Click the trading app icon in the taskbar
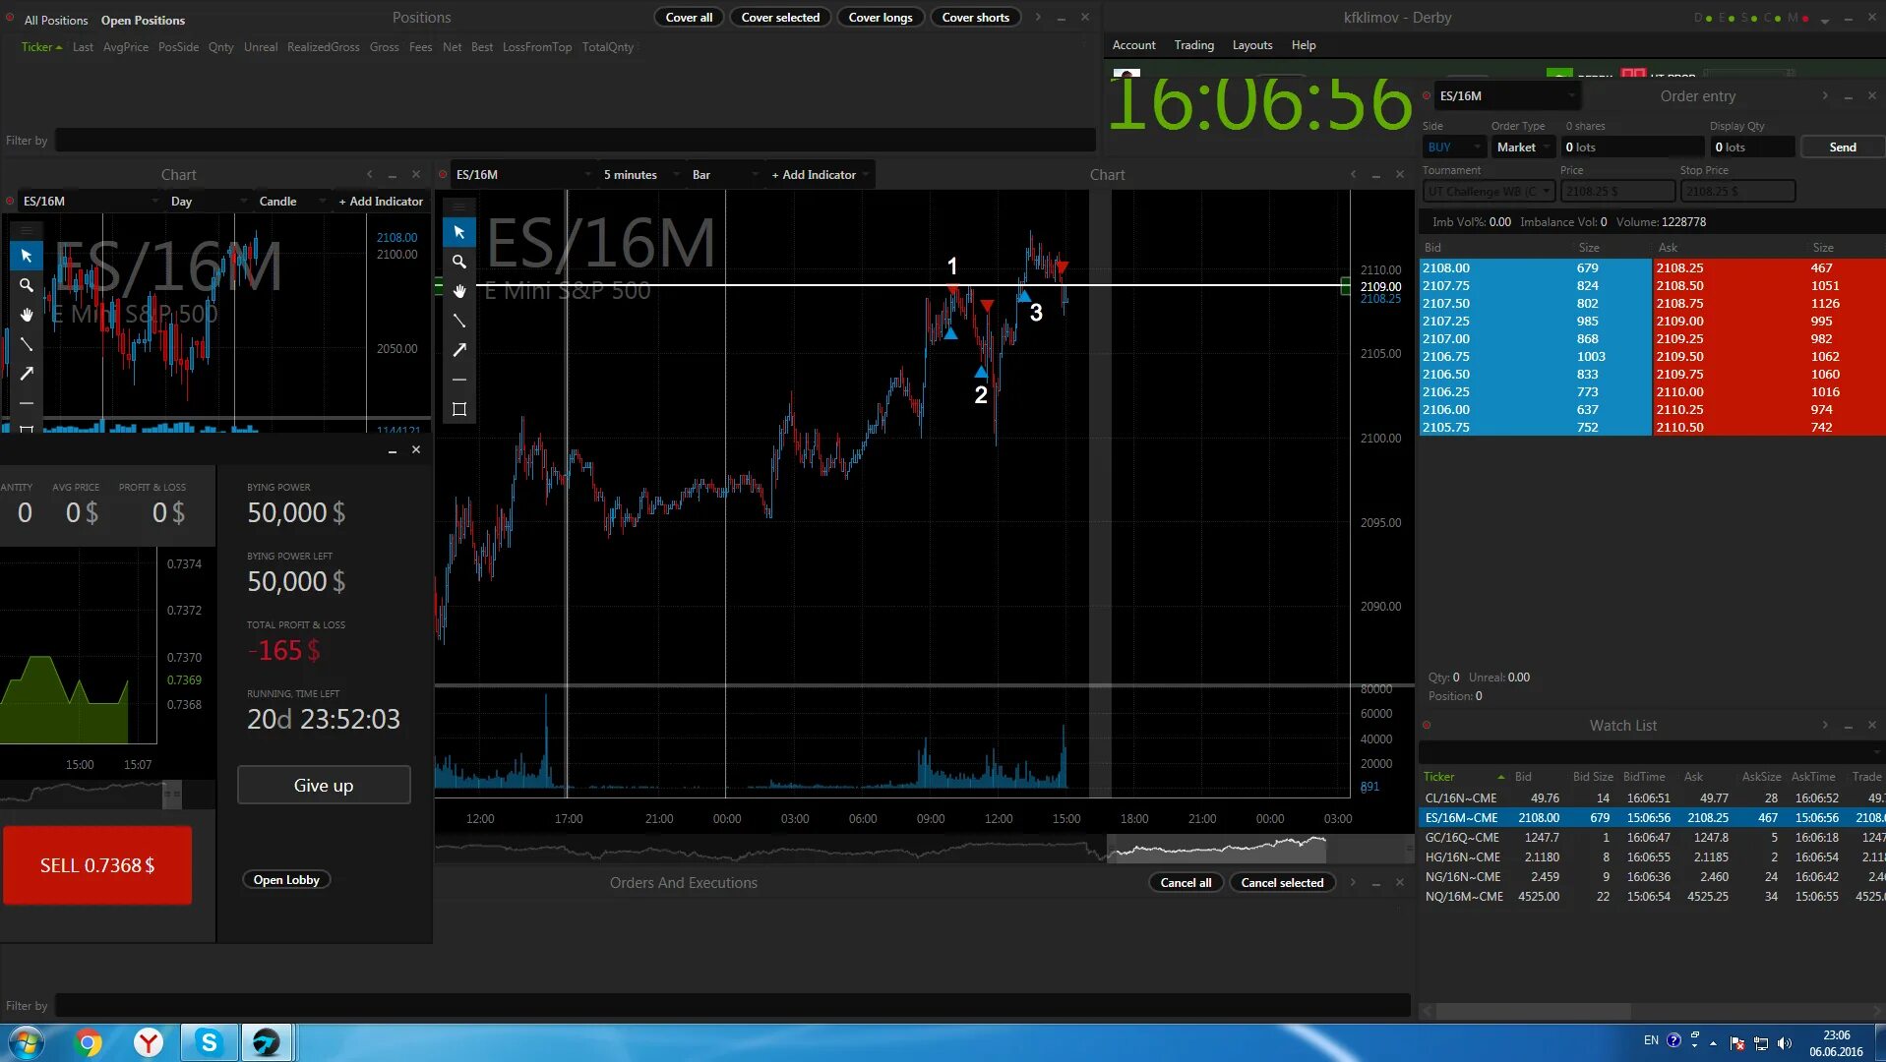This screenshot has height=1062, width=1886. 267,1042
